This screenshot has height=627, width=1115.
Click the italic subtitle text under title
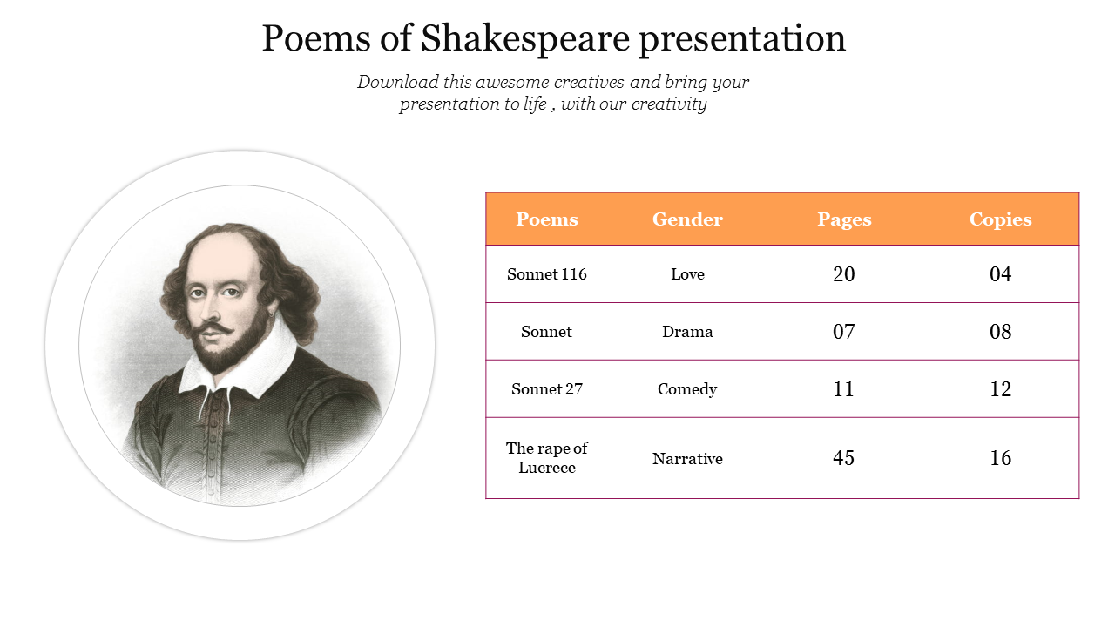[x=553, y=93]
